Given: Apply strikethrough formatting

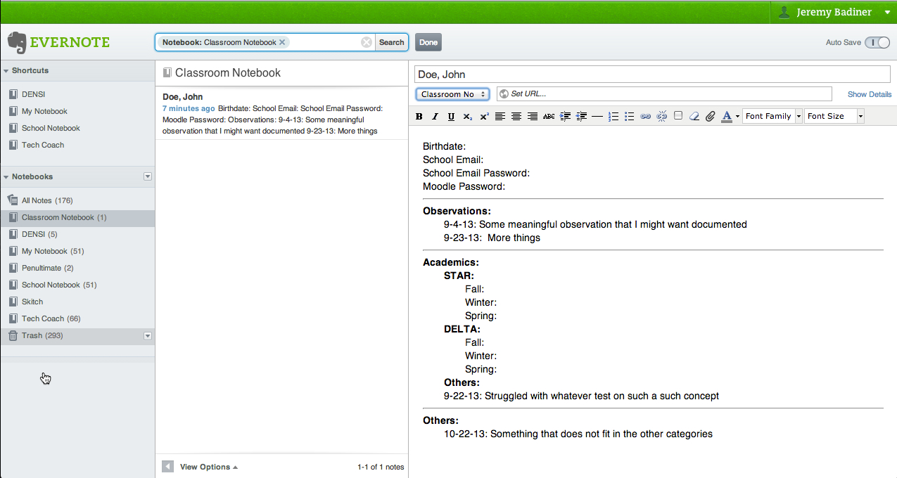Looking at the screenshot, I should [x=549, y=117].
